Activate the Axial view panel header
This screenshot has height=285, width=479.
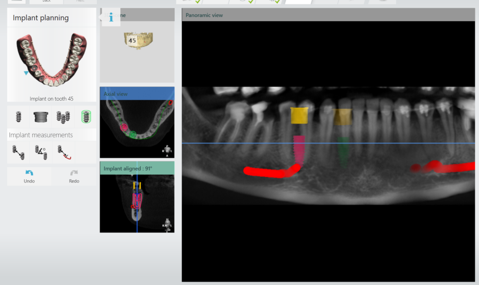tap(137, 94)
